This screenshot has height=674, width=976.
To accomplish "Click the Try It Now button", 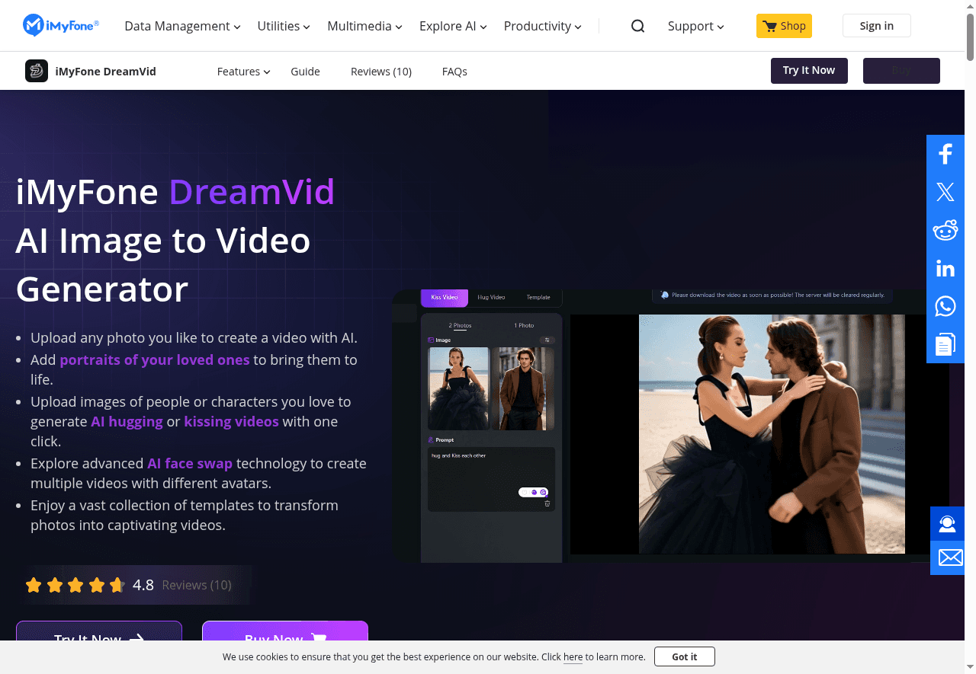I will click(809, 70).
